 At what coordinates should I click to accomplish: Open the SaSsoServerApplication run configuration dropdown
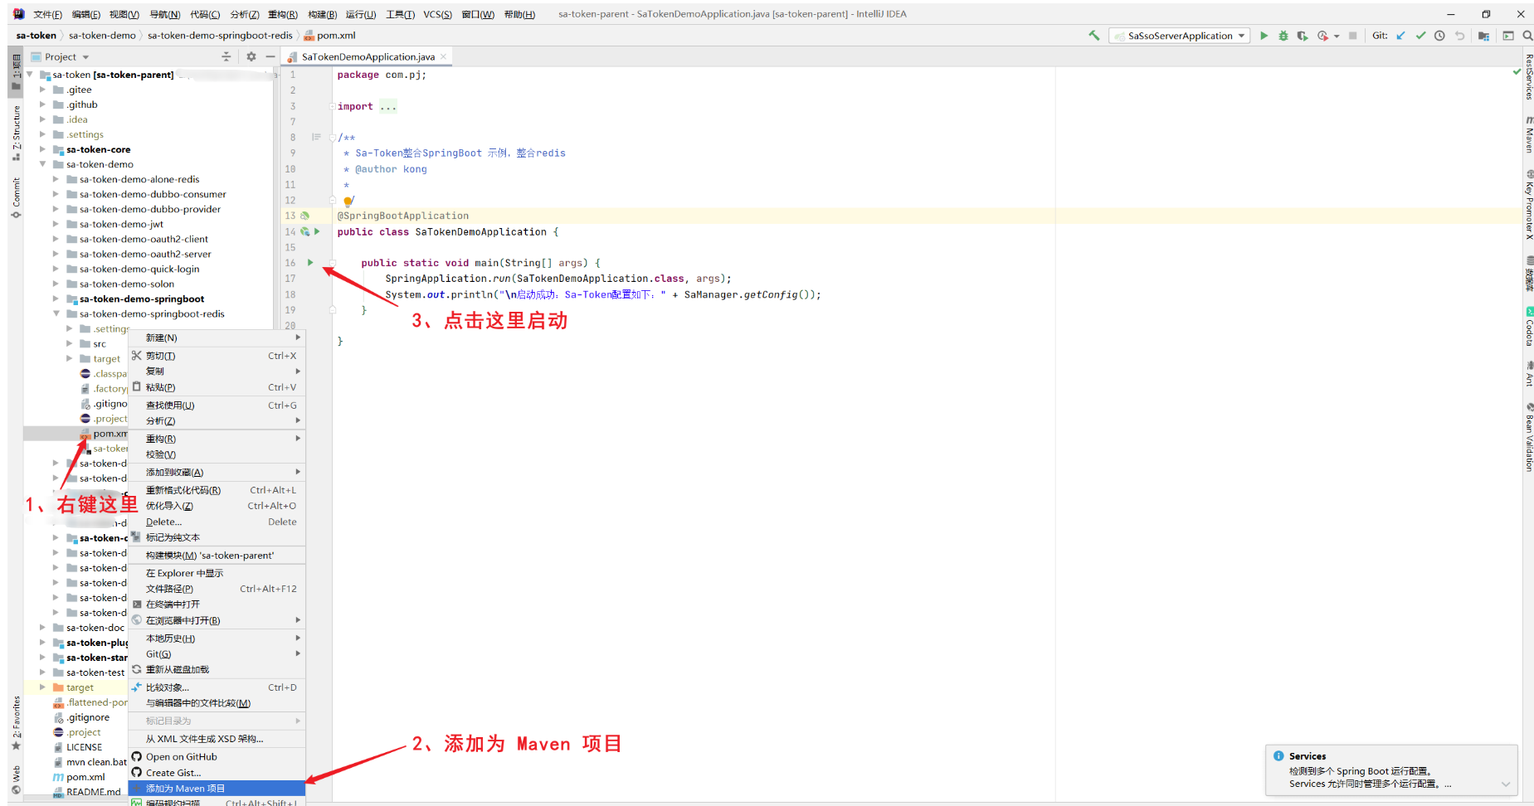pos(1180,36)
